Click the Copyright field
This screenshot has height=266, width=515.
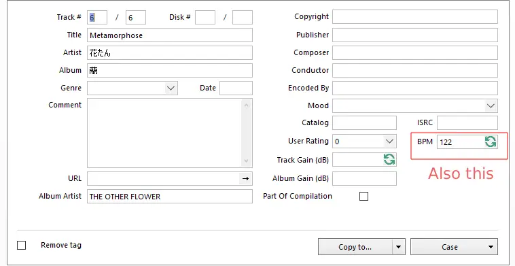415,17
